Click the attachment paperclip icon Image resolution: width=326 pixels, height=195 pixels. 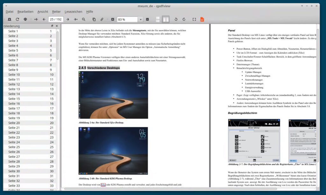point(102,19)
